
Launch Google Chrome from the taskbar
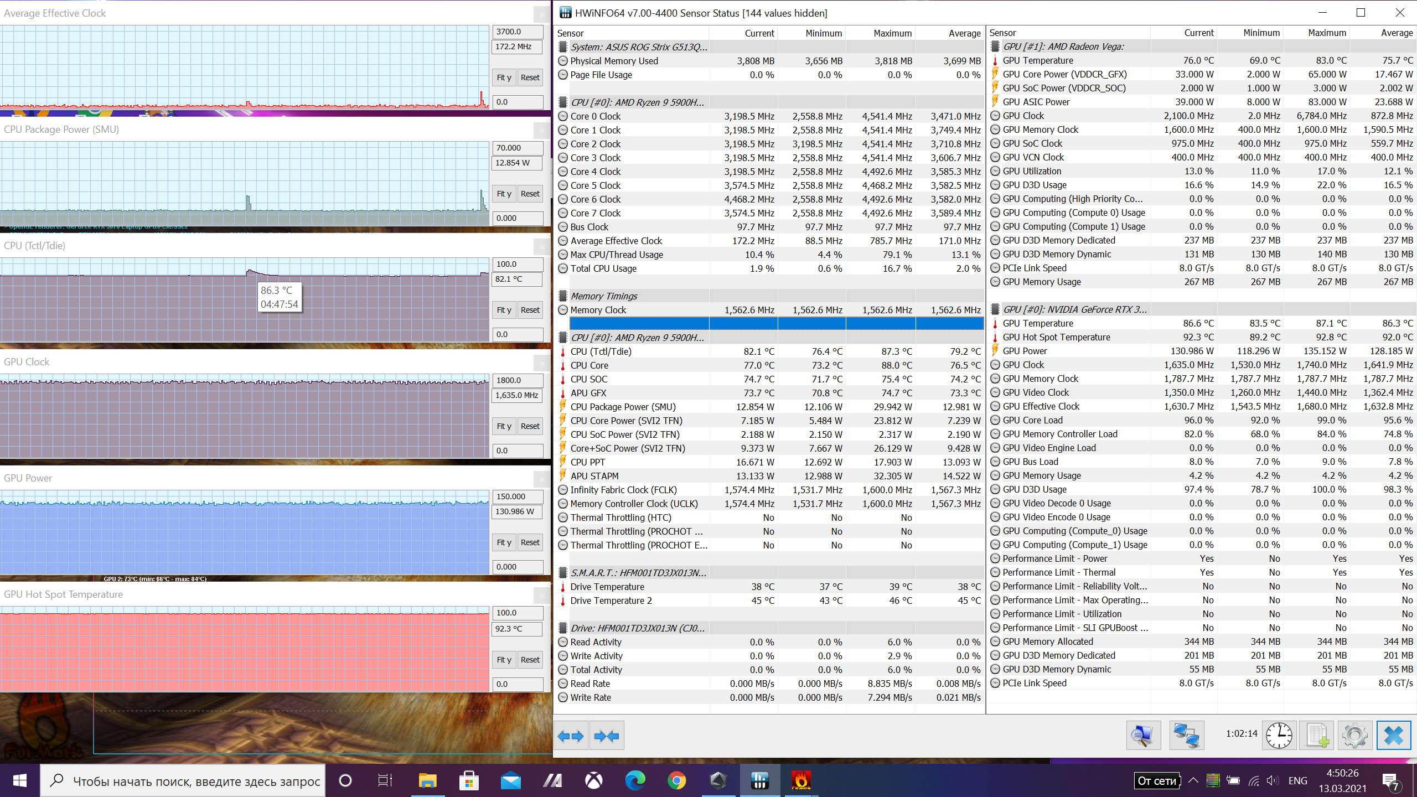(x=676, y=781)
